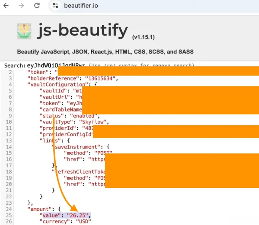Click the "providerConfigId" key
Image resolution: width=259 pixels, height=225 pixels.
[x=66, y=134]
